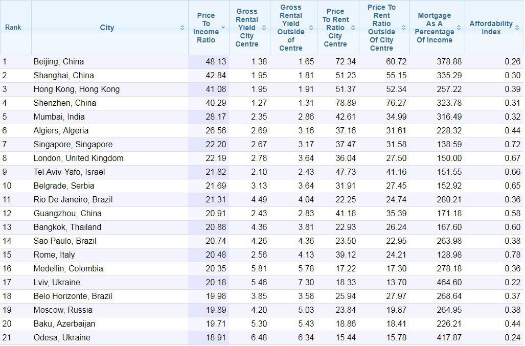The width and height of the screenshot is (525, 346).
Task: Click Rome's affordability index value 0.78
Action: coord(513,255)
